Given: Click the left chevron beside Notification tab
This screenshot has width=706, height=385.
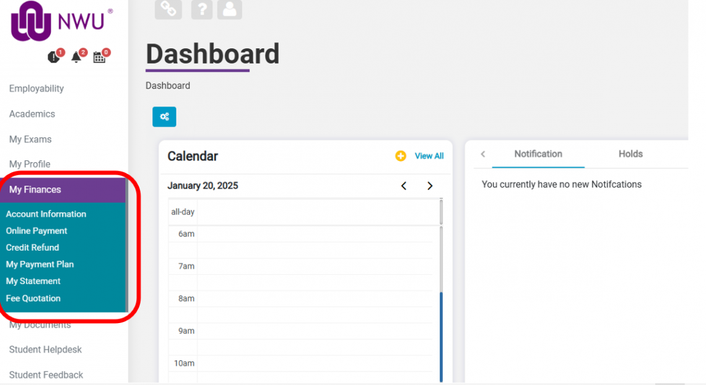Looking at the screenshot, I should coord(483,154).
